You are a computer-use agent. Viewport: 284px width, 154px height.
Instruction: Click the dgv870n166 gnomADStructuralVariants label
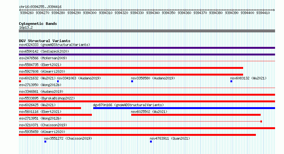coord(128,105)
